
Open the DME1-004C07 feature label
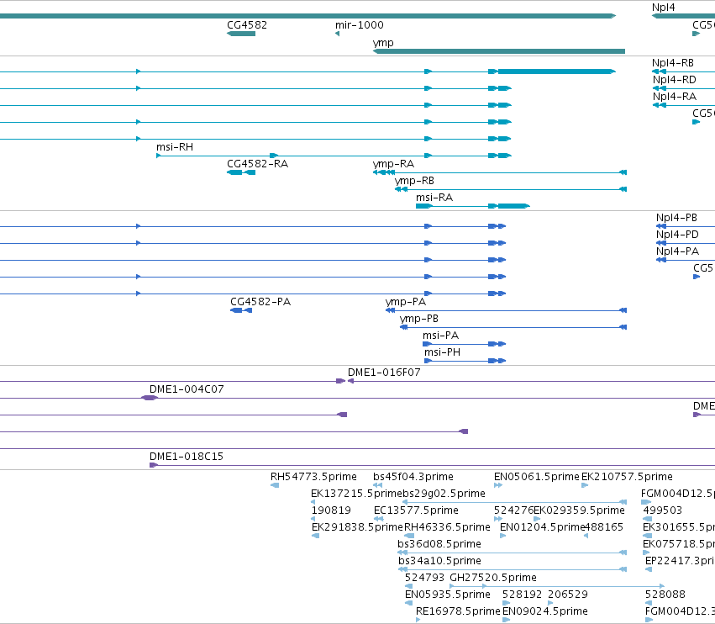(x=187, y=389)
